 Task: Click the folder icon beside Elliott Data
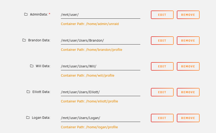click(x=28, y=92)
